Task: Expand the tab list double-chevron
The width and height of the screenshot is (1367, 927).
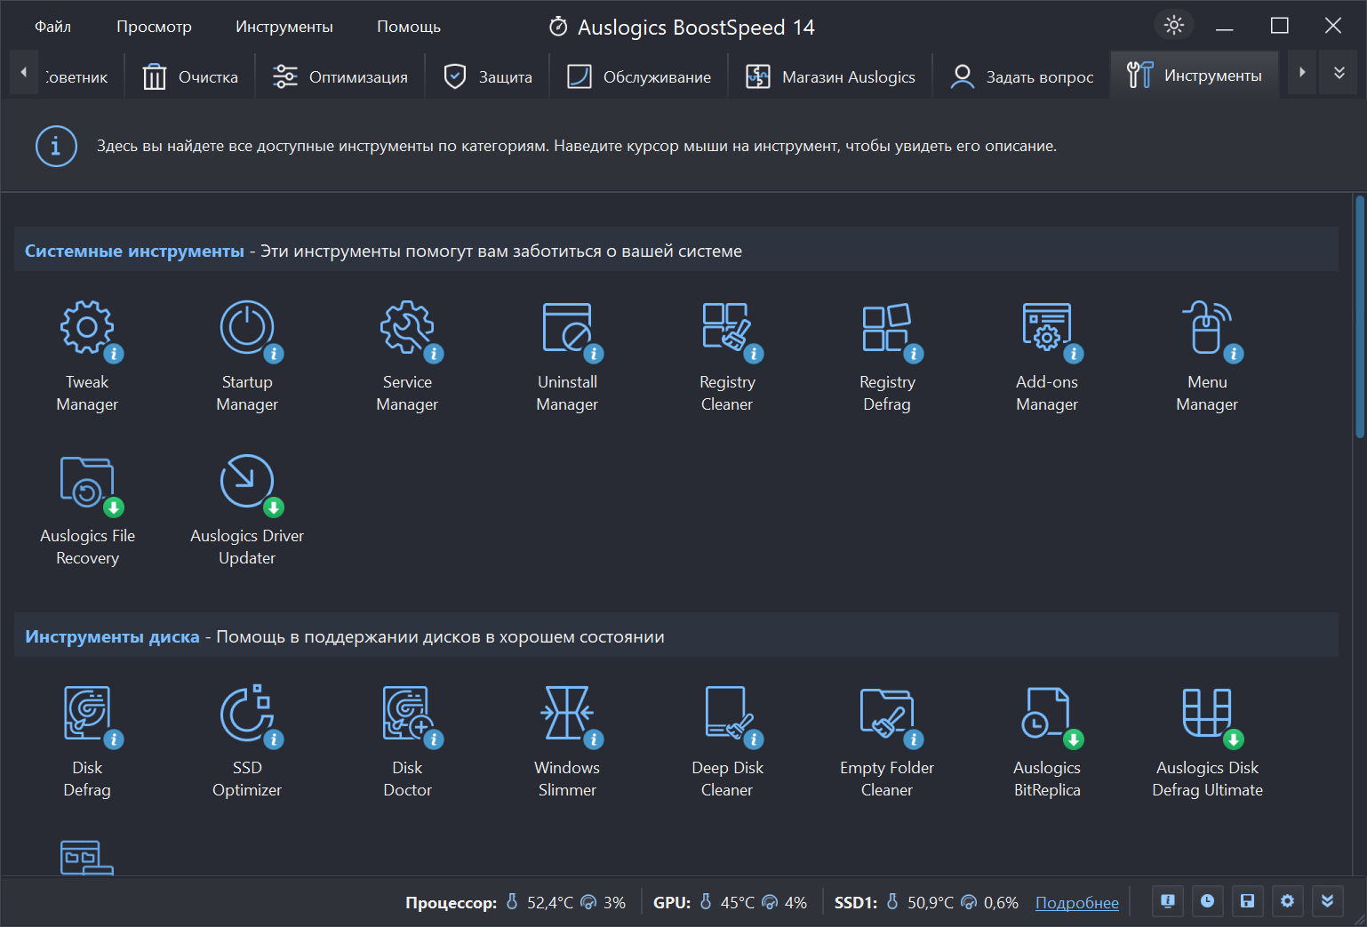Action: (x=1339, y=73)
